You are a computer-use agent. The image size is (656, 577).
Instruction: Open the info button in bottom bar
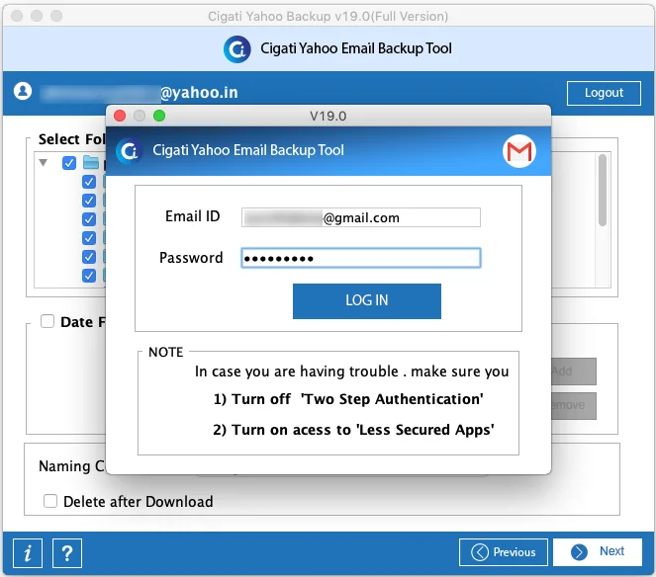pos(28,553)
